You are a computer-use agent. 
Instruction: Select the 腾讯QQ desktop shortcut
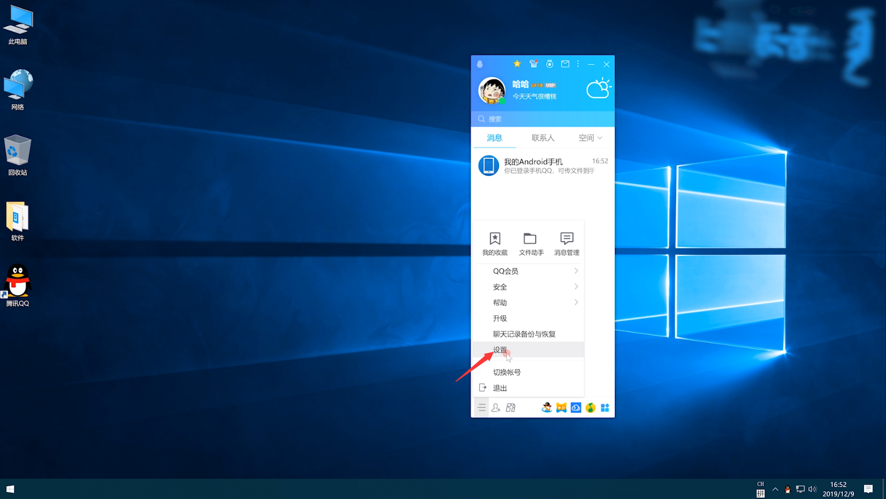pyautogui.click(x=18, y=286)
